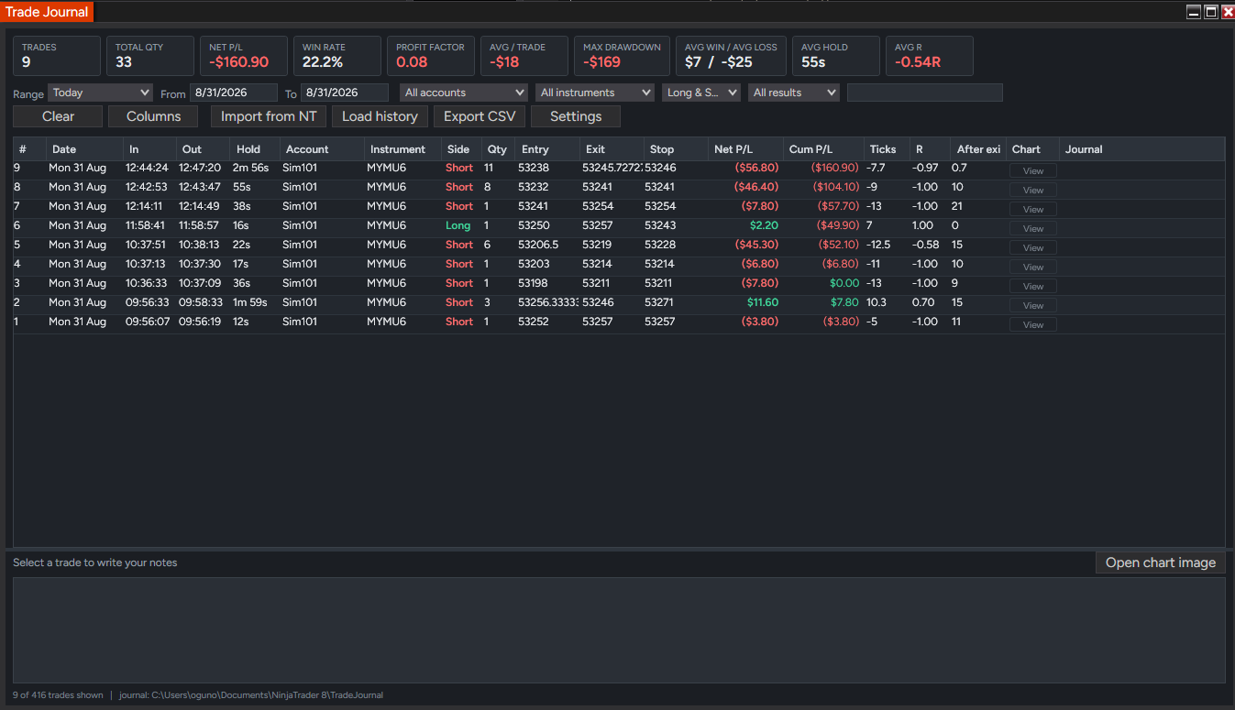The image size is (1235, 710).
Task: Select the Long side cell in trade 6
Action: coord(458,225)
